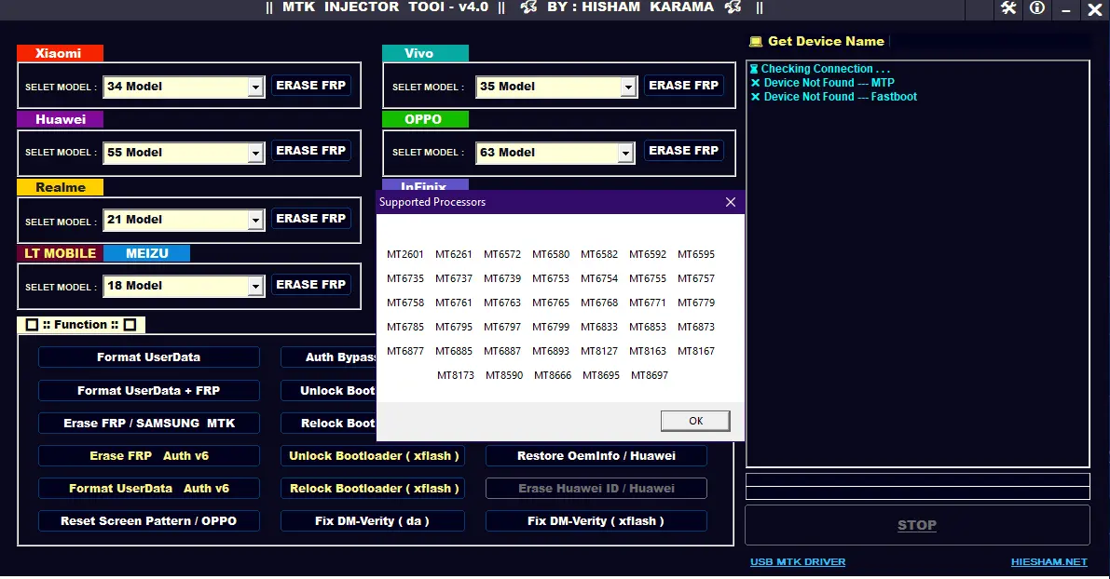
Task: Open the USB MTK DRIVER link
Action: (798, 561)
